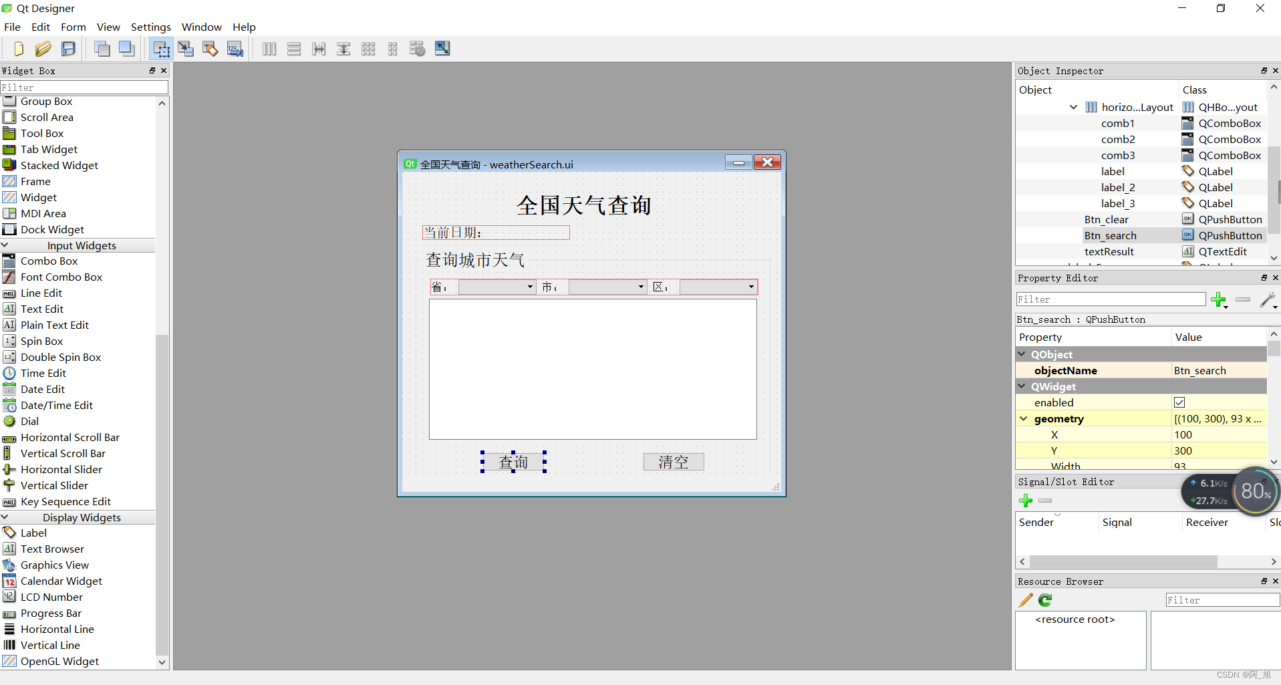1281x685 pixels.
Task: Collapse the horizo...Layout tree node
Action: [x=1073, y=107]
